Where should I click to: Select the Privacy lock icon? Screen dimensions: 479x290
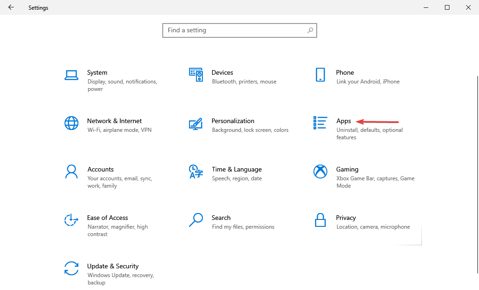(x=320, y=220)
